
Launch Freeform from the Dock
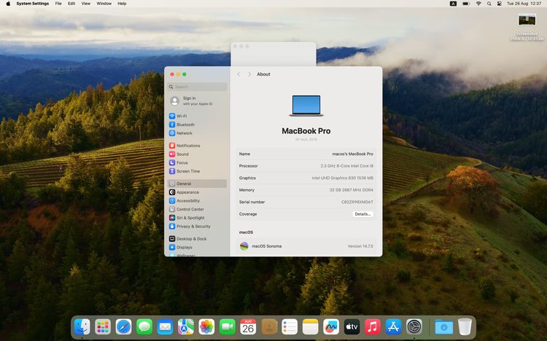(x=331, y=327)
